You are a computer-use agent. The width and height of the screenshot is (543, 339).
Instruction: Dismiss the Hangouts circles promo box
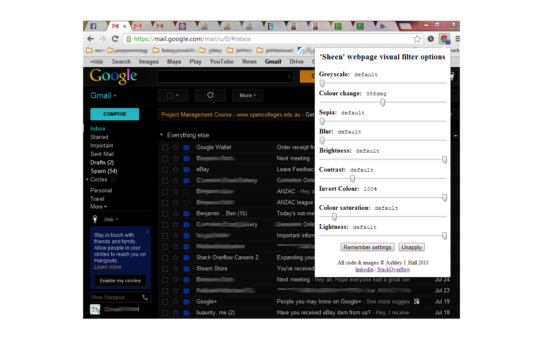click(x=147, y=232)
